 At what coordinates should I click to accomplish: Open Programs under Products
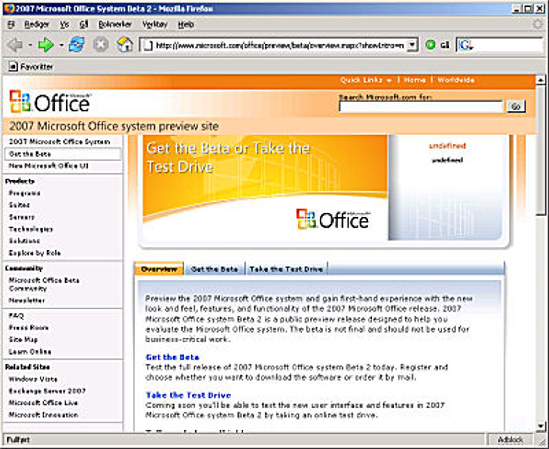(x=24, y=193)
